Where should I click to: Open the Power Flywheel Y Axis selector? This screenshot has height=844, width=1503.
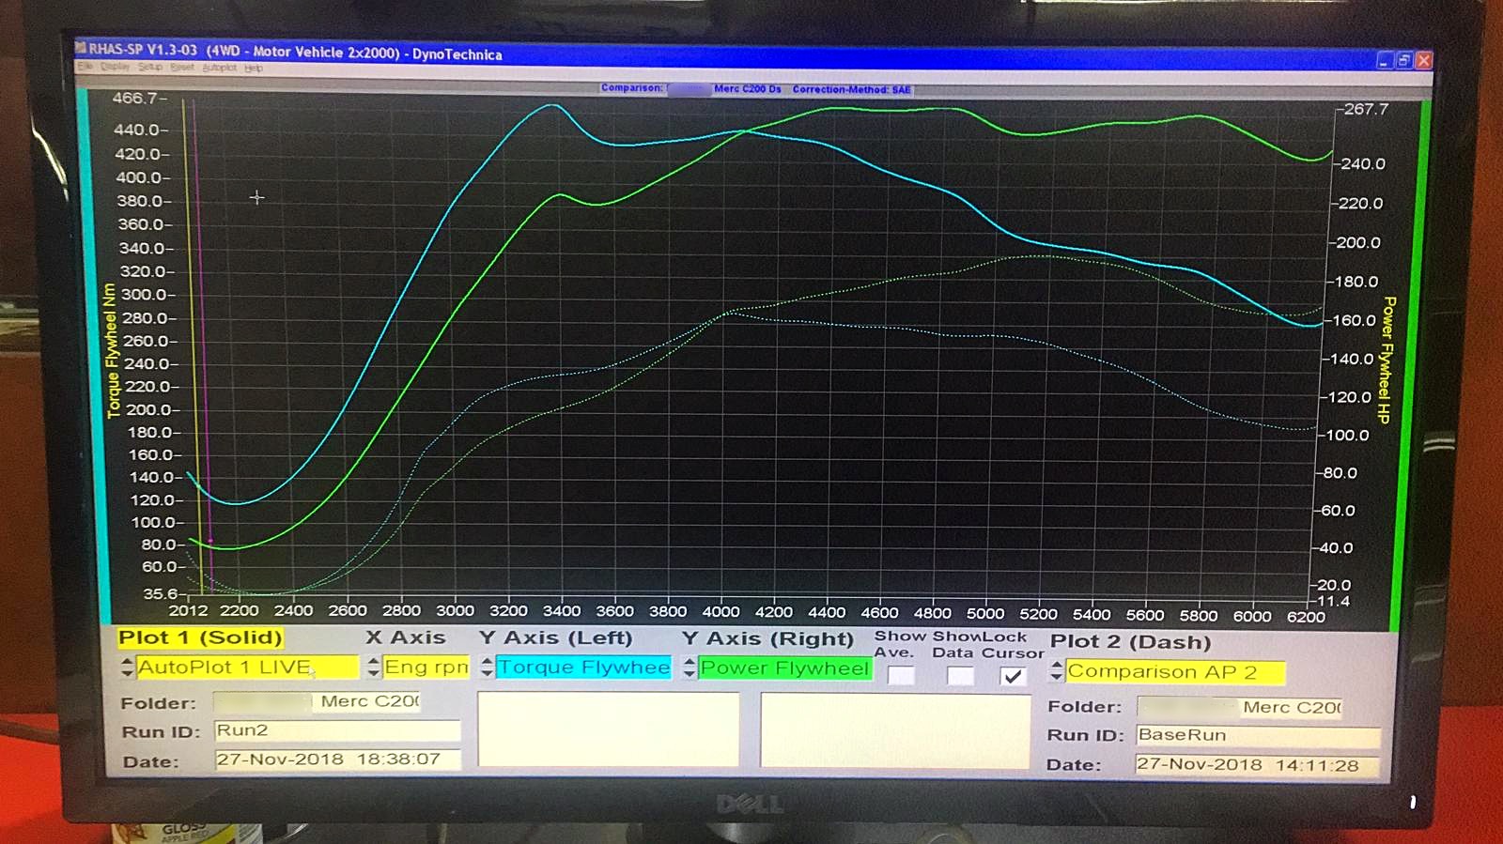[784, 668]
